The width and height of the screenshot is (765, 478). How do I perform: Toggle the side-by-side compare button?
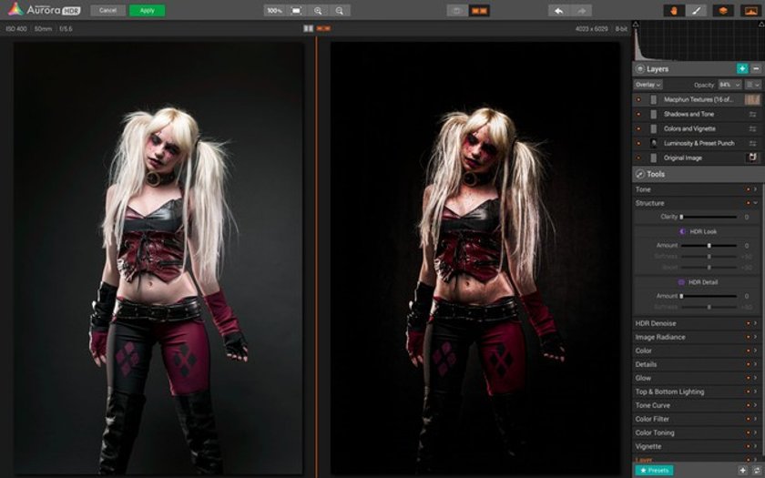[479, 10]
